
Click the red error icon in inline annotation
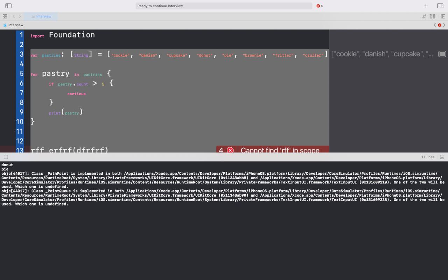tap(230, 150)
